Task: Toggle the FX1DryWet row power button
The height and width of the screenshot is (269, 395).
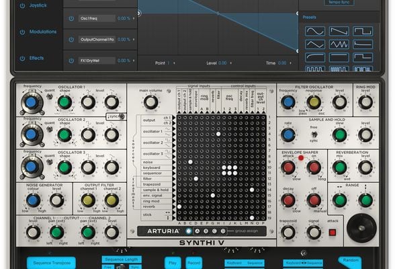Action: pyautogui.click(x=71, y=61)
